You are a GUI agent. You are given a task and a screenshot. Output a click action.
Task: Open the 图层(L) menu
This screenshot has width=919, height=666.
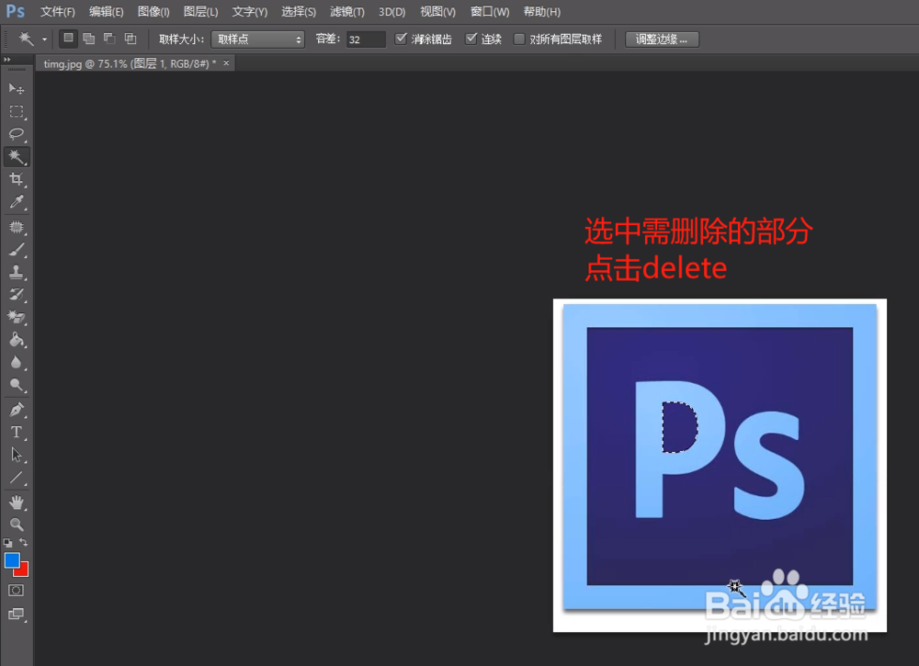(x=200, y=12)
